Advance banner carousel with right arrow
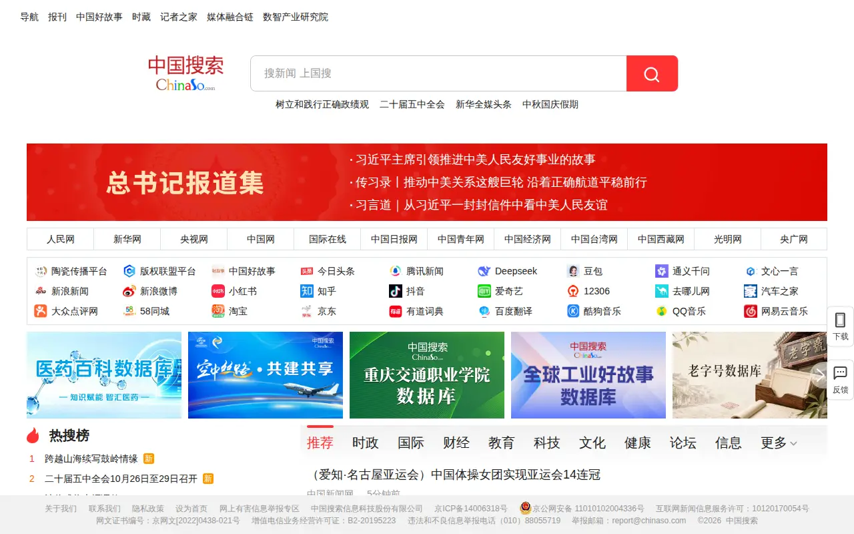Image resolution: width=854 pixels, height=534 pixels. 820,374
